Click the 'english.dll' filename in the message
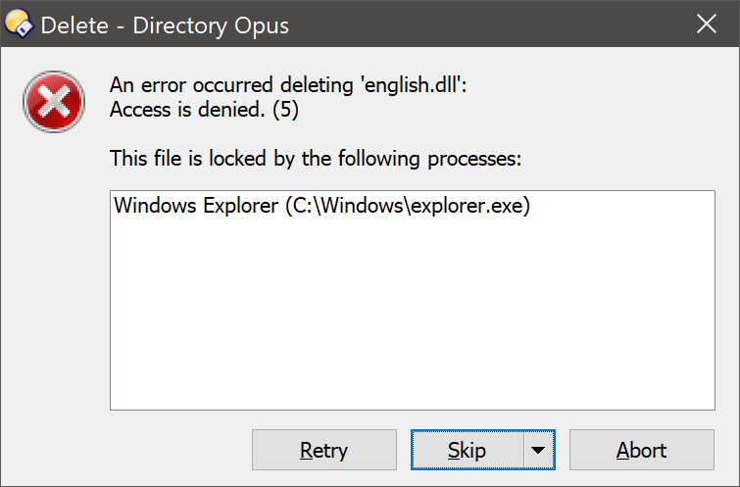This screenshot has width=740, height=487. [x=411, y=85]
